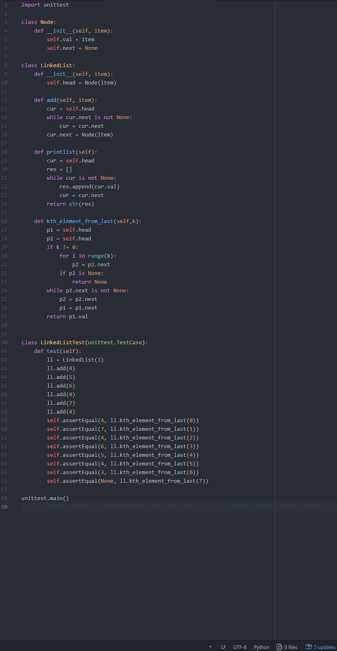Image resolution: width=337 pixels, height=651 pixels.
Task: Click line number 26 in the gutter
Action: (4, 221)
